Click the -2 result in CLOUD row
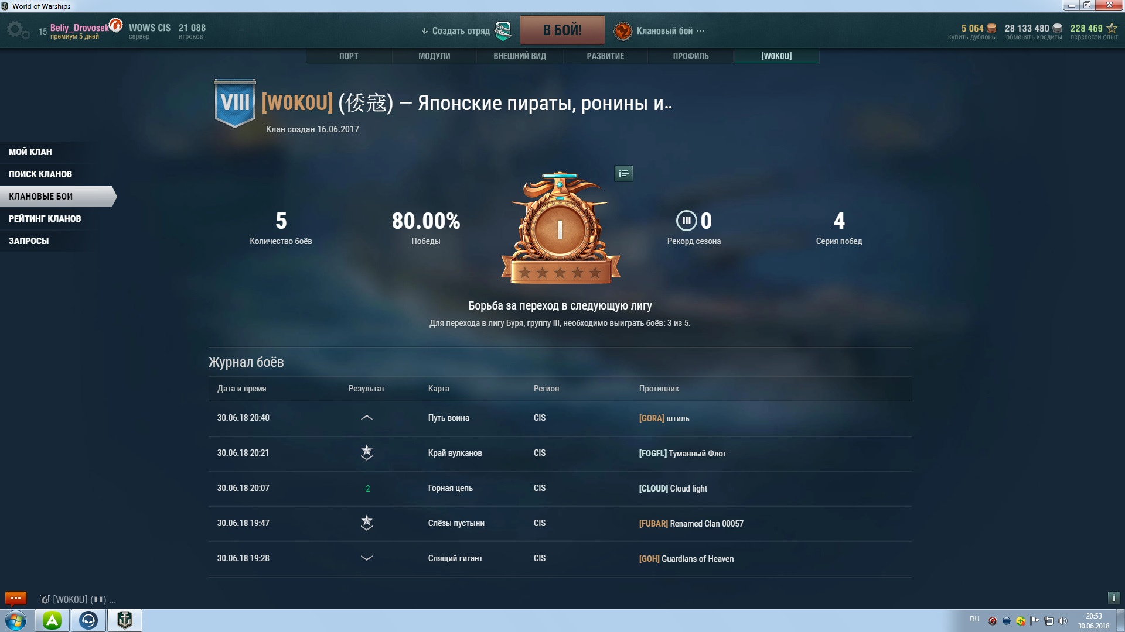This screenshot has width=1125, height=632. click(x=367, y=489)
